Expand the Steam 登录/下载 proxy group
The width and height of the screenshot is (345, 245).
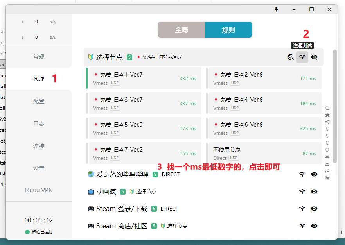click(122, 209)
